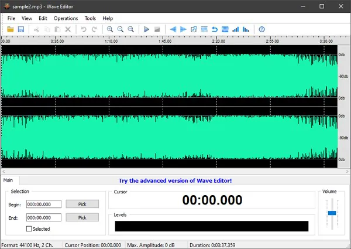Click the waveform scroll right arrow

coord(347,172)
